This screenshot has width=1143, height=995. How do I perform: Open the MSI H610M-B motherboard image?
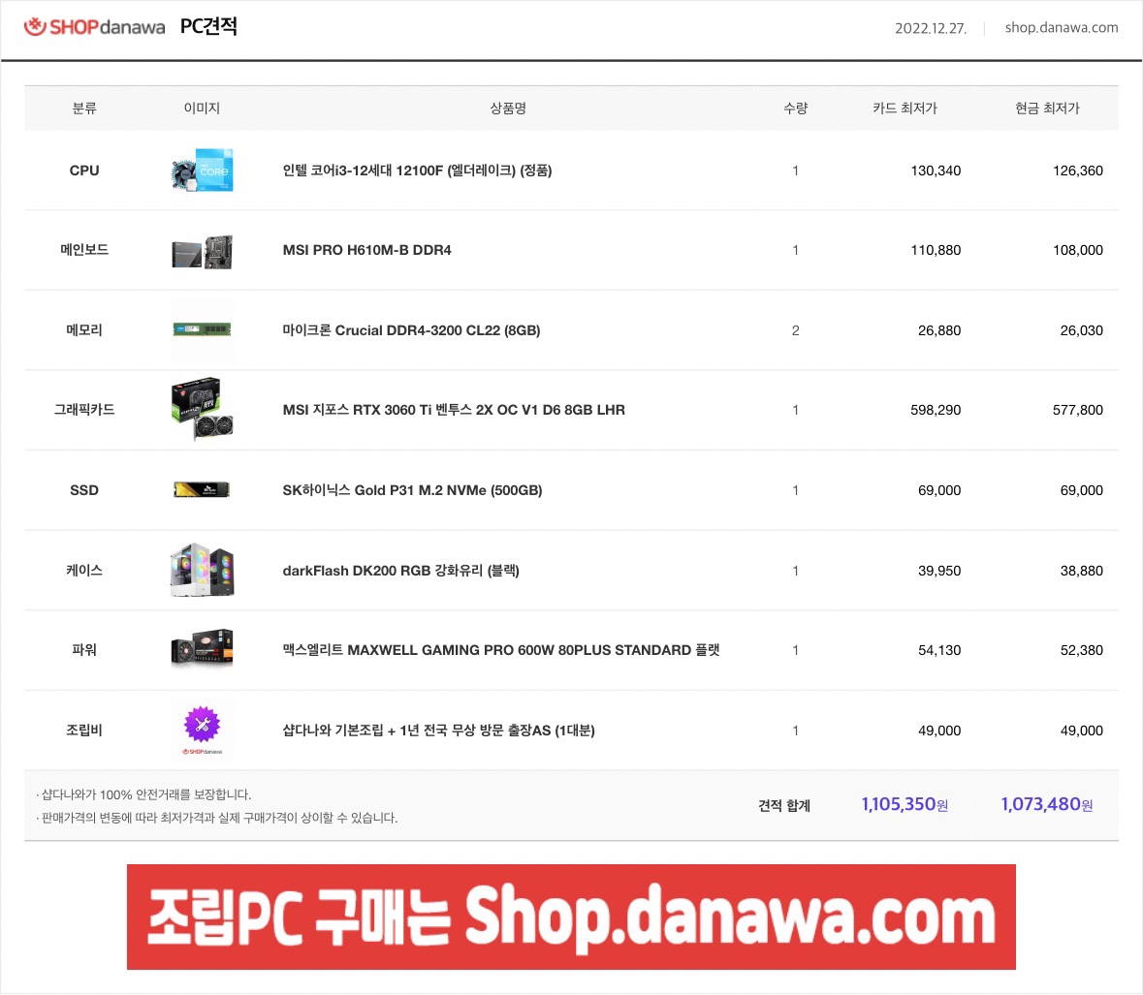pos(202,251)
